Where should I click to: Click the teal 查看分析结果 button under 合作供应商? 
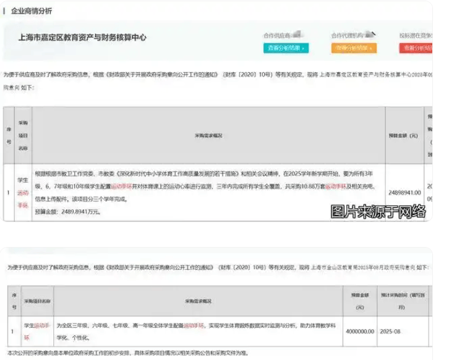click(x=286, y=48)
